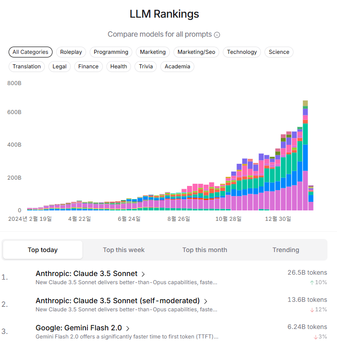Viewport: 337px width, 343px height.
Task: Open Google: Gemini Flash 2.0 model page
Action: [x=79, y=328]
